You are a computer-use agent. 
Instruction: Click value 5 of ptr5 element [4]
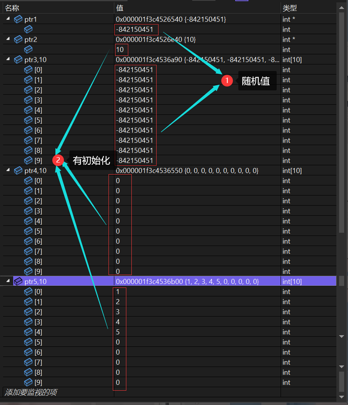(x=118, y=332)
